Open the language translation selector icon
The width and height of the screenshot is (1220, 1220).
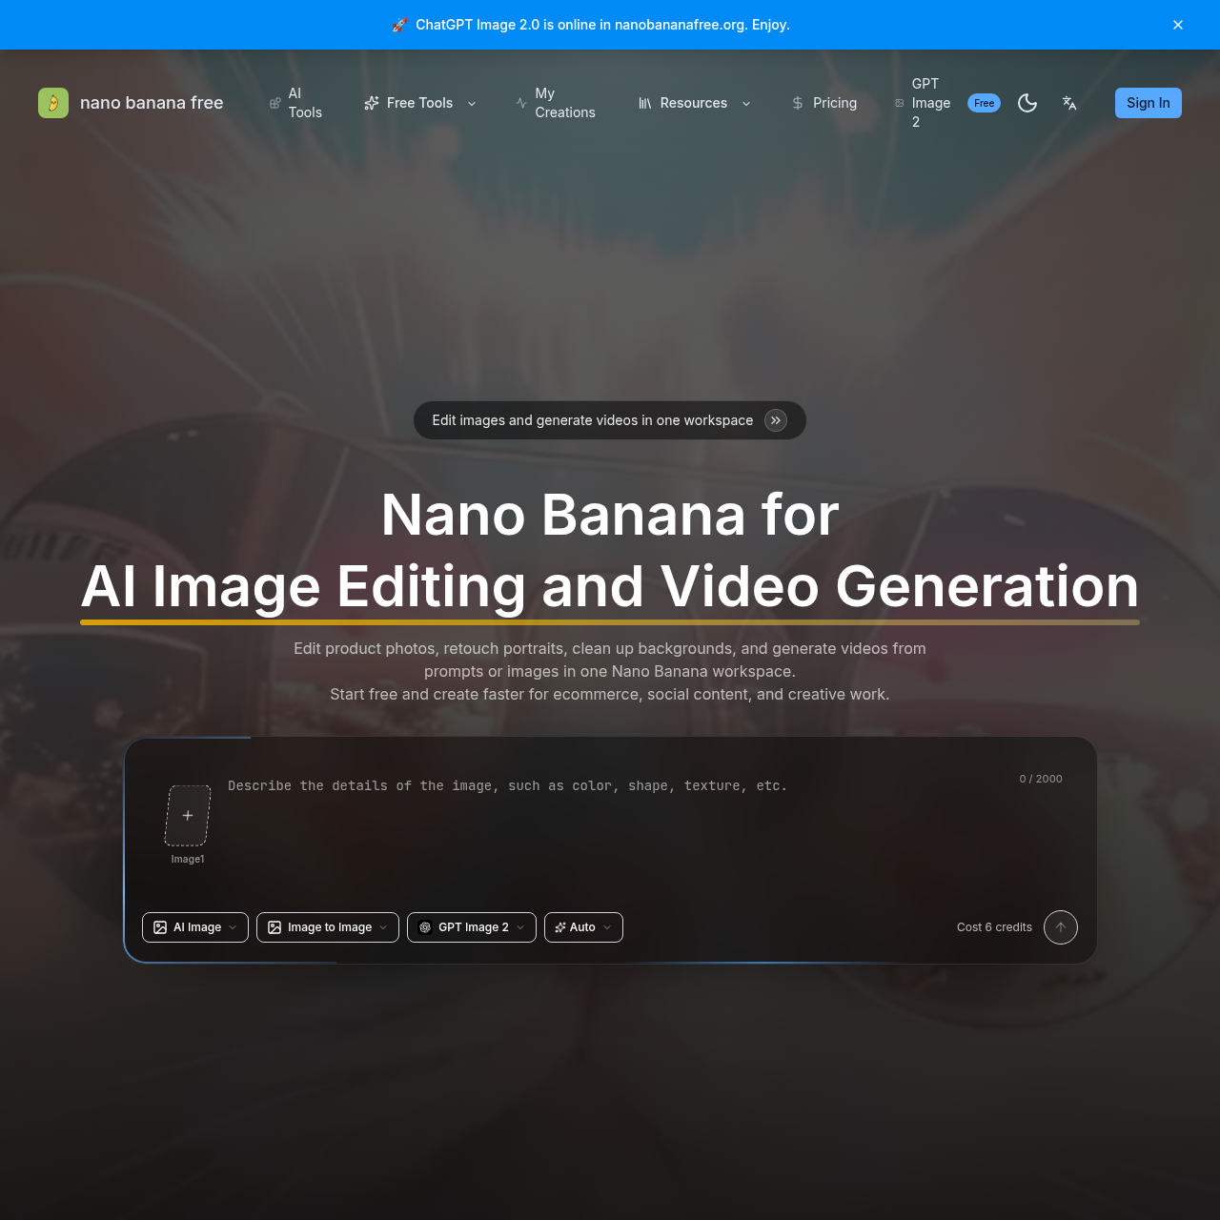tap(1069, 103)
